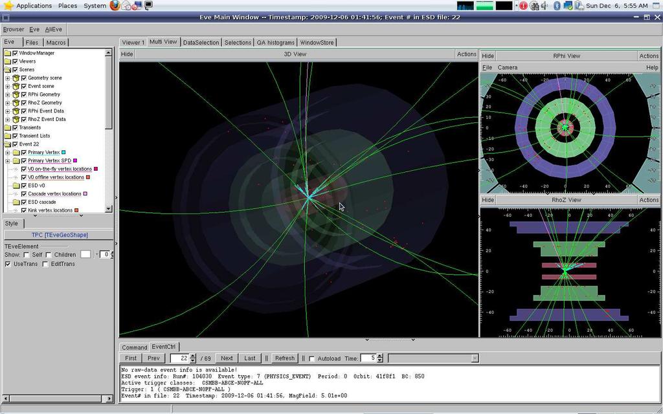
Task: Click the network monitor tray icon
Action: click(x=568, y=6)
